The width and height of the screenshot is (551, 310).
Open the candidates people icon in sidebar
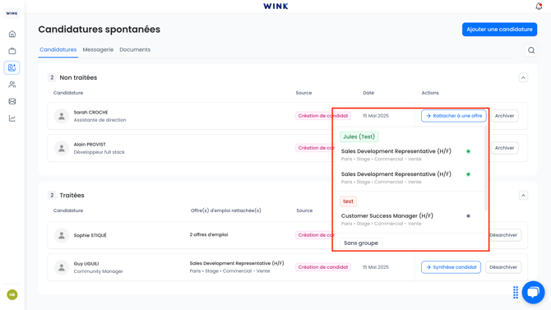12,85
